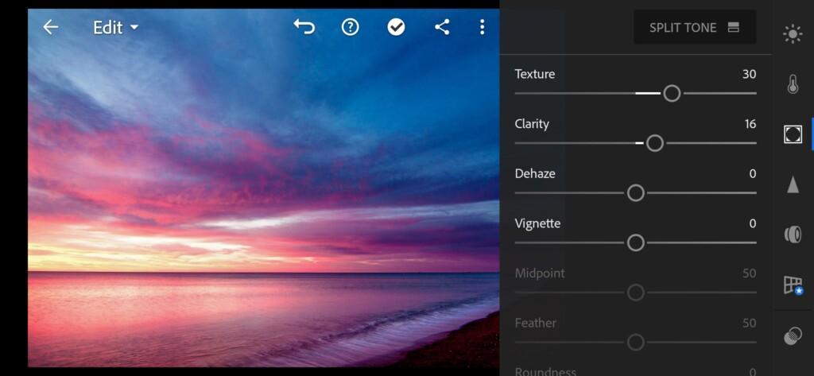The height and width of the screenshot is (376, 814).
Task: Confirm edits with the checkmark icon
Action: [x=396, y=27]
